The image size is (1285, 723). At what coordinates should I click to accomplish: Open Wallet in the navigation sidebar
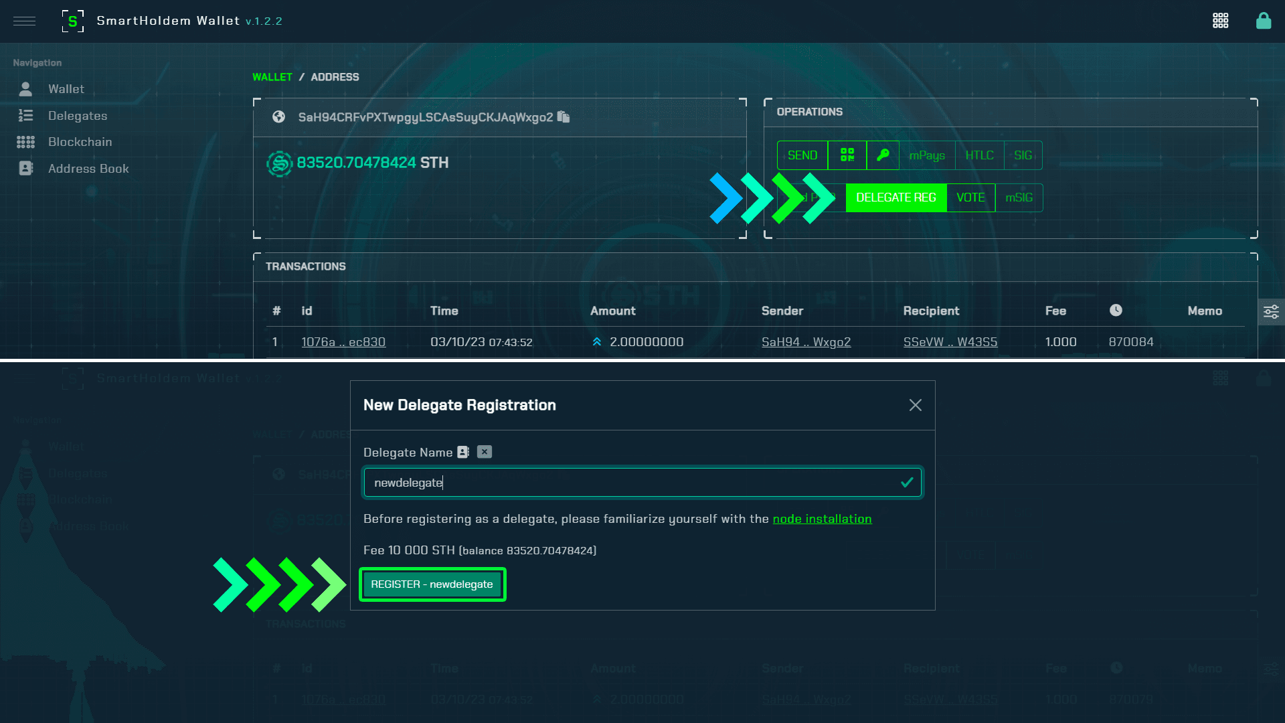point(66,89)
